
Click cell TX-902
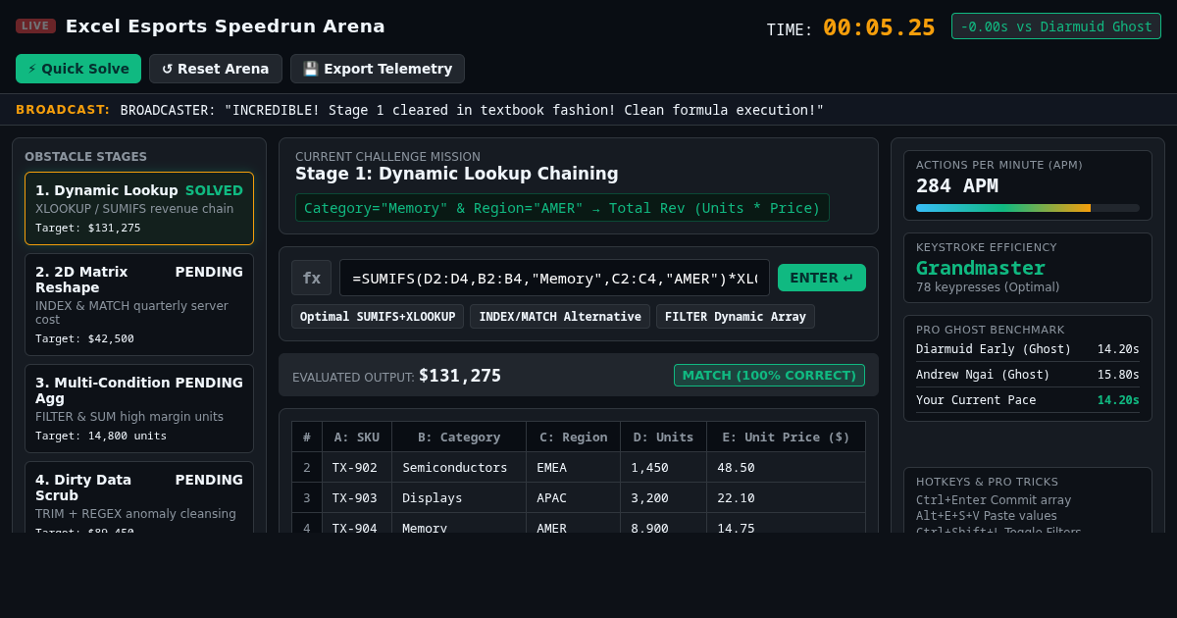click(x=356, y=467)
